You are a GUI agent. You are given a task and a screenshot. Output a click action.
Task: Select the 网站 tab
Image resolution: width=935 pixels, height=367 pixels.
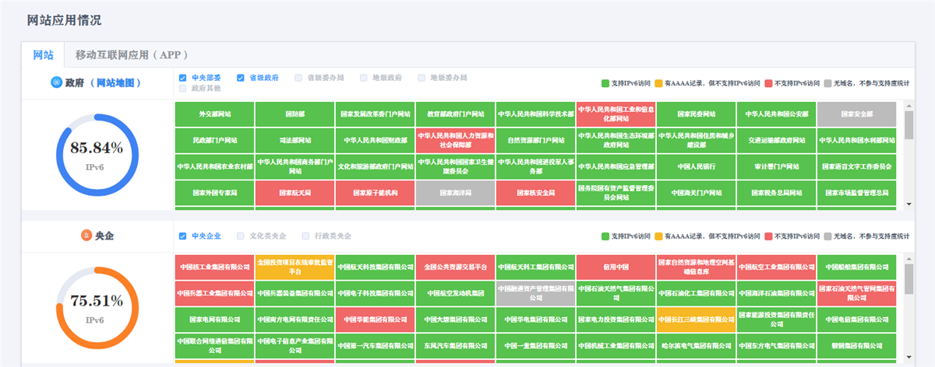43,55
